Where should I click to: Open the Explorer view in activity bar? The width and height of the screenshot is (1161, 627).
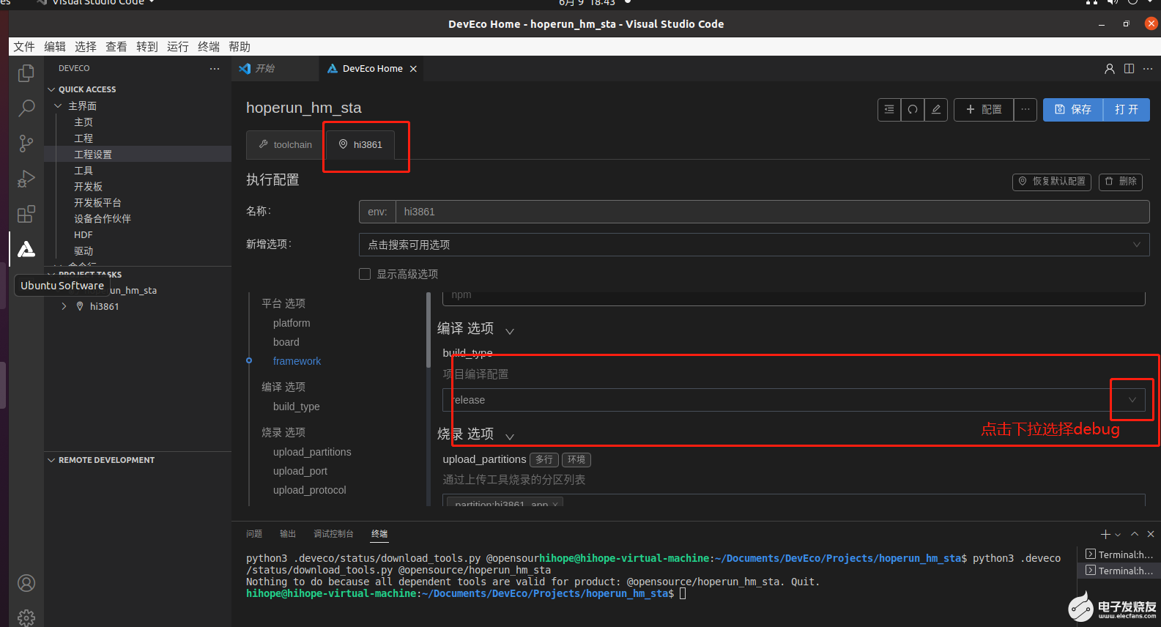(x=26, y=73)
